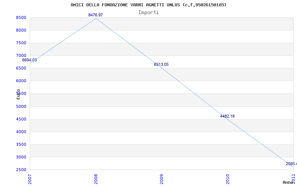
Task: Click the 6500 y-axis value
Action: [x=22, y=68]
